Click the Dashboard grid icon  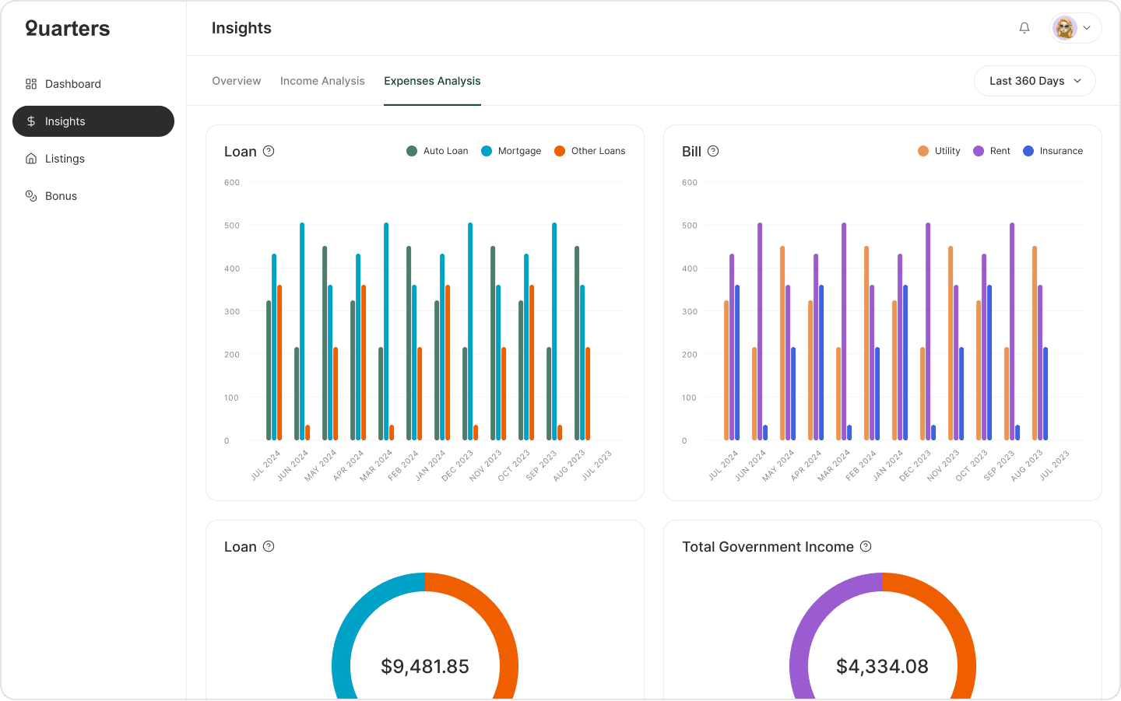click(x=31, y=83)
